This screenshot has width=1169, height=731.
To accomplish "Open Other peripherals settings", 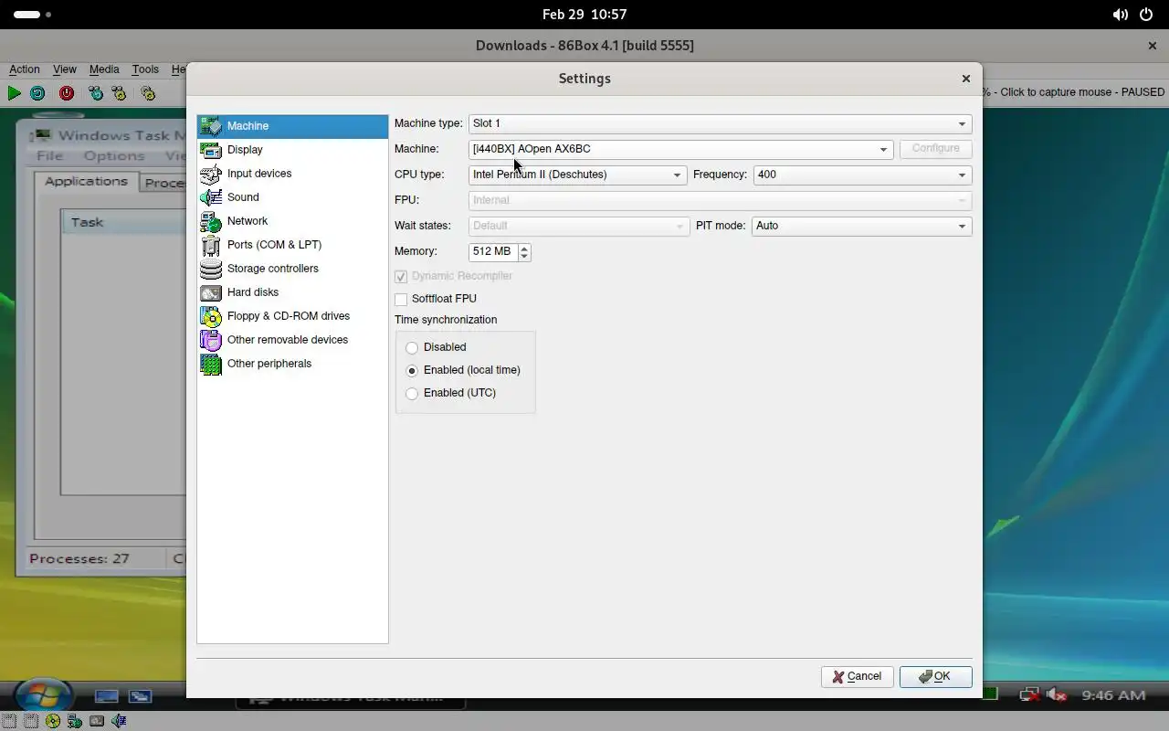I will click(x=292, y=364).
